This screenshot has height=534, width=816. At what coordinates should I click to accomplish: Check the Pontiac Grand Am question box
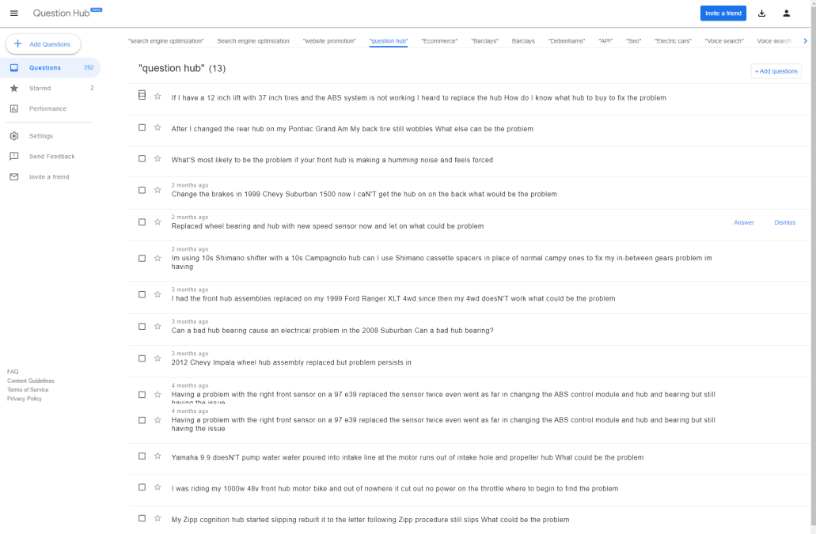coord(142,127)
